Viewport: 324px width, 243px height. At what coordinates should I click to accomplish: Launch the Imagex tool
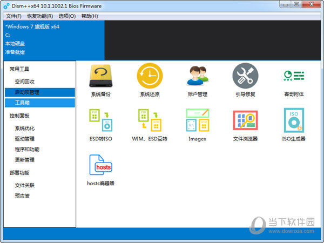pyautogui.click(x=198, y=125)
